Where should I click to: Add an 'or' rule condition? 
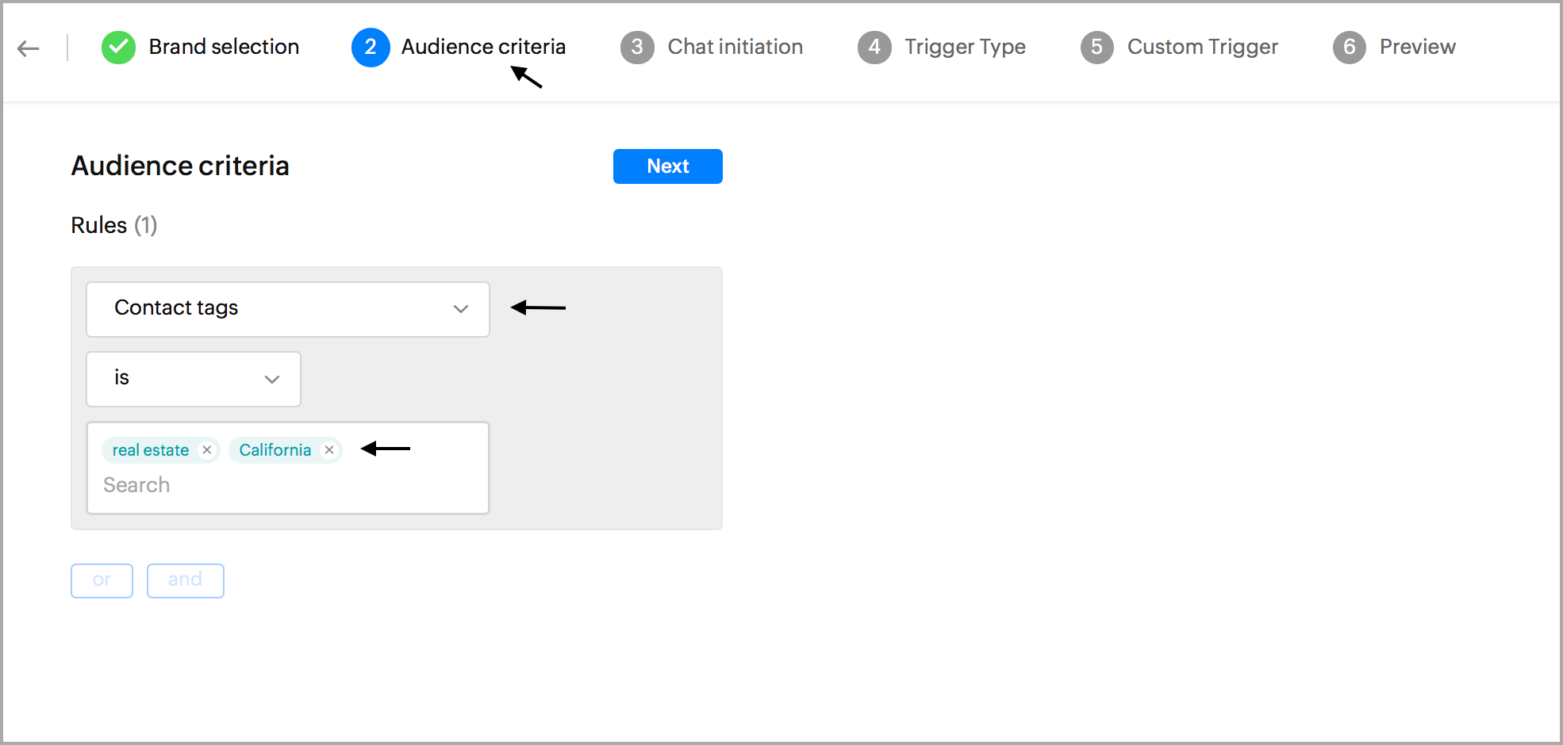coord(102,580)
